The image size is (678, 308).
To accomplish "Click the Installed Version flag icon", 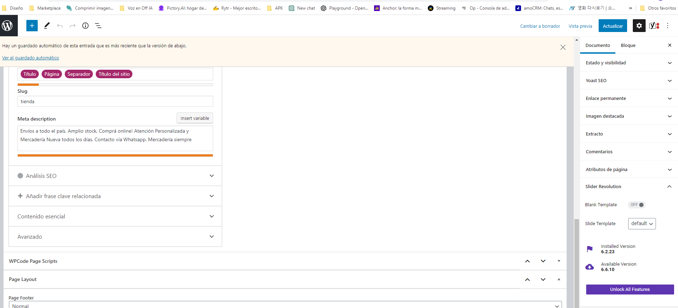I will coord(590,249).
